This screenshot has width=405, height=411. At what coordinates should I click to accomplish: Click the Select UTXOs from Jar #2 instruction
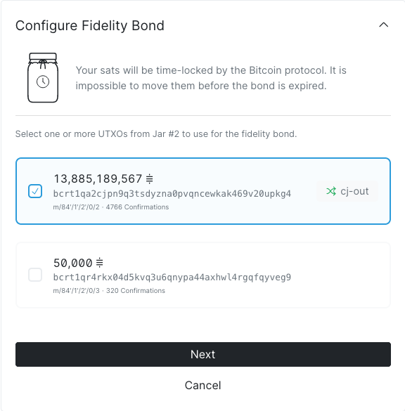pyautogui.click(x=156, y=134)
